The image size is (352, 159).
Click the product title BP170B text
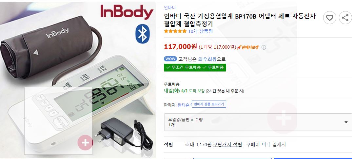pos(245,16)
